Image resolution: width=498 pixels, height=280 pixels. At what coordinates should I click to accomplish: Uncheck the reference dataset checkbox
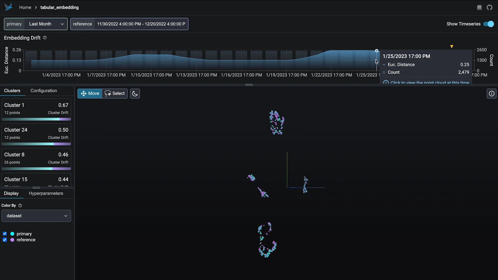5,240
